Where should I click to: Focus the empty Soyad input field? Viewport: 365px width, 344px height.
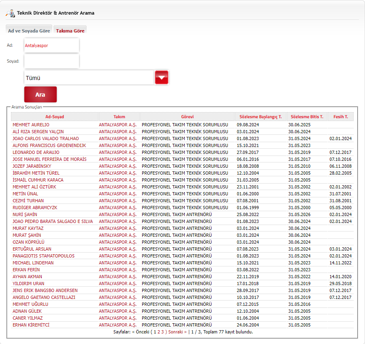(51, 61)
